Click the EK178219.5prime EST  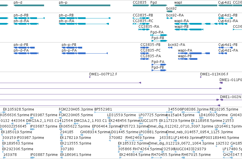coord(75,138)
